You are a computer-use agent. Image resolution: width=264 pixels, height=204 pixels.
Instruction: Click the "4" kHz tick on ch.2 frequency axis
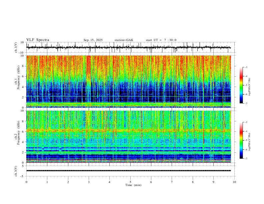pyautogui.click(x=23, y=142)
